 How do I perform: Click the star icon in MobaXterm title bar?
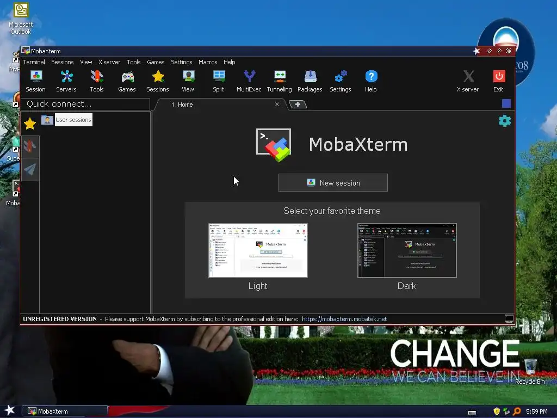[476, 51]
